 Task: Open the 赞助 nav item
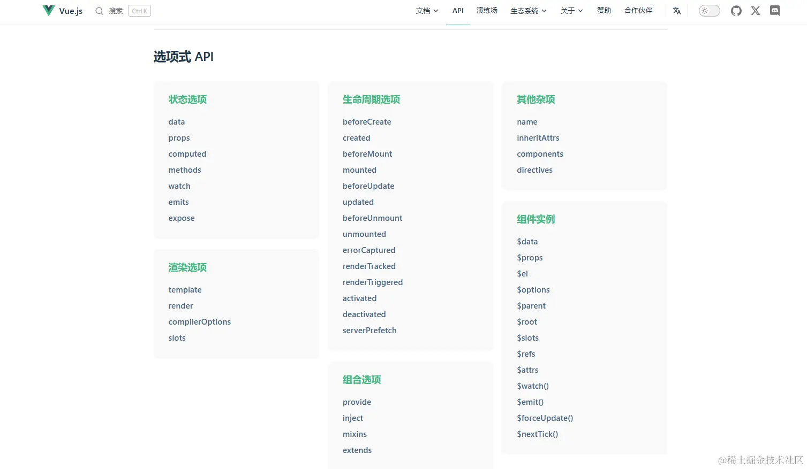[604, 11]
